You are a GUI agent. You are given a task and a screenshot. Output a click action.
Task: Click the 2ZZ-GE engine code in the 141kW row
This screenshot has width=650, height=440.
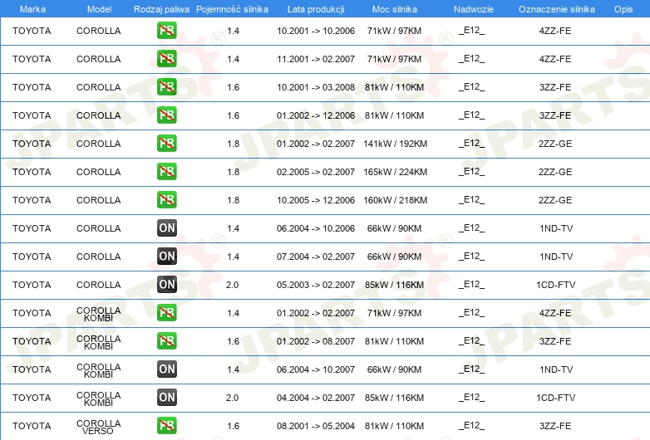[555, 144]
